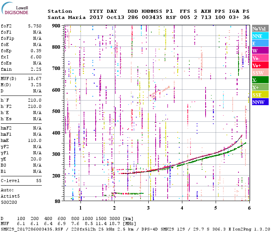The image size is (271, 232).
Task: Click the date value Oct13
Action: click(x=115, y=17)
